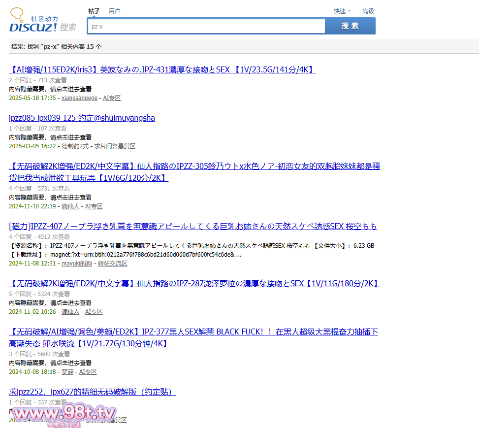The image size is (479, 432).
Task: Expand the 快速 dropdown
Action: tap(342, 11)
